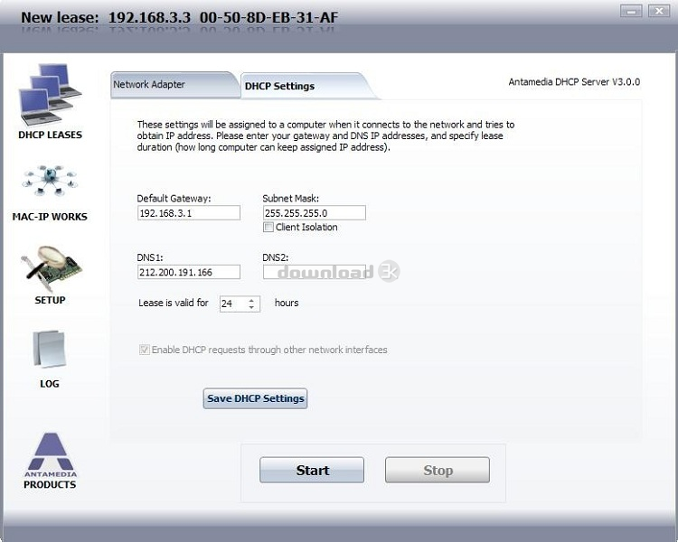This screenshot has height=542, width=678.
Task: Click the Antamedia DHCP Server V3.0.0 text
Action: click(x=574, y=82)
